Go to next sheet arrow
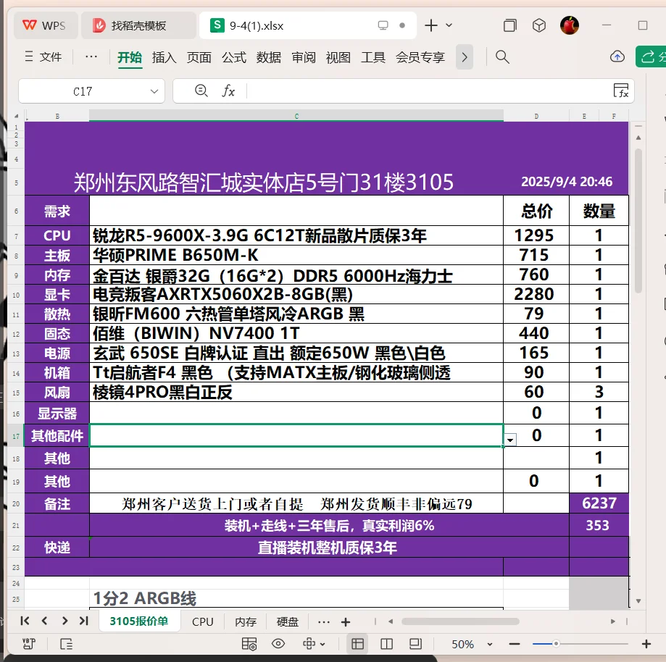 click(x=64, y=621)
